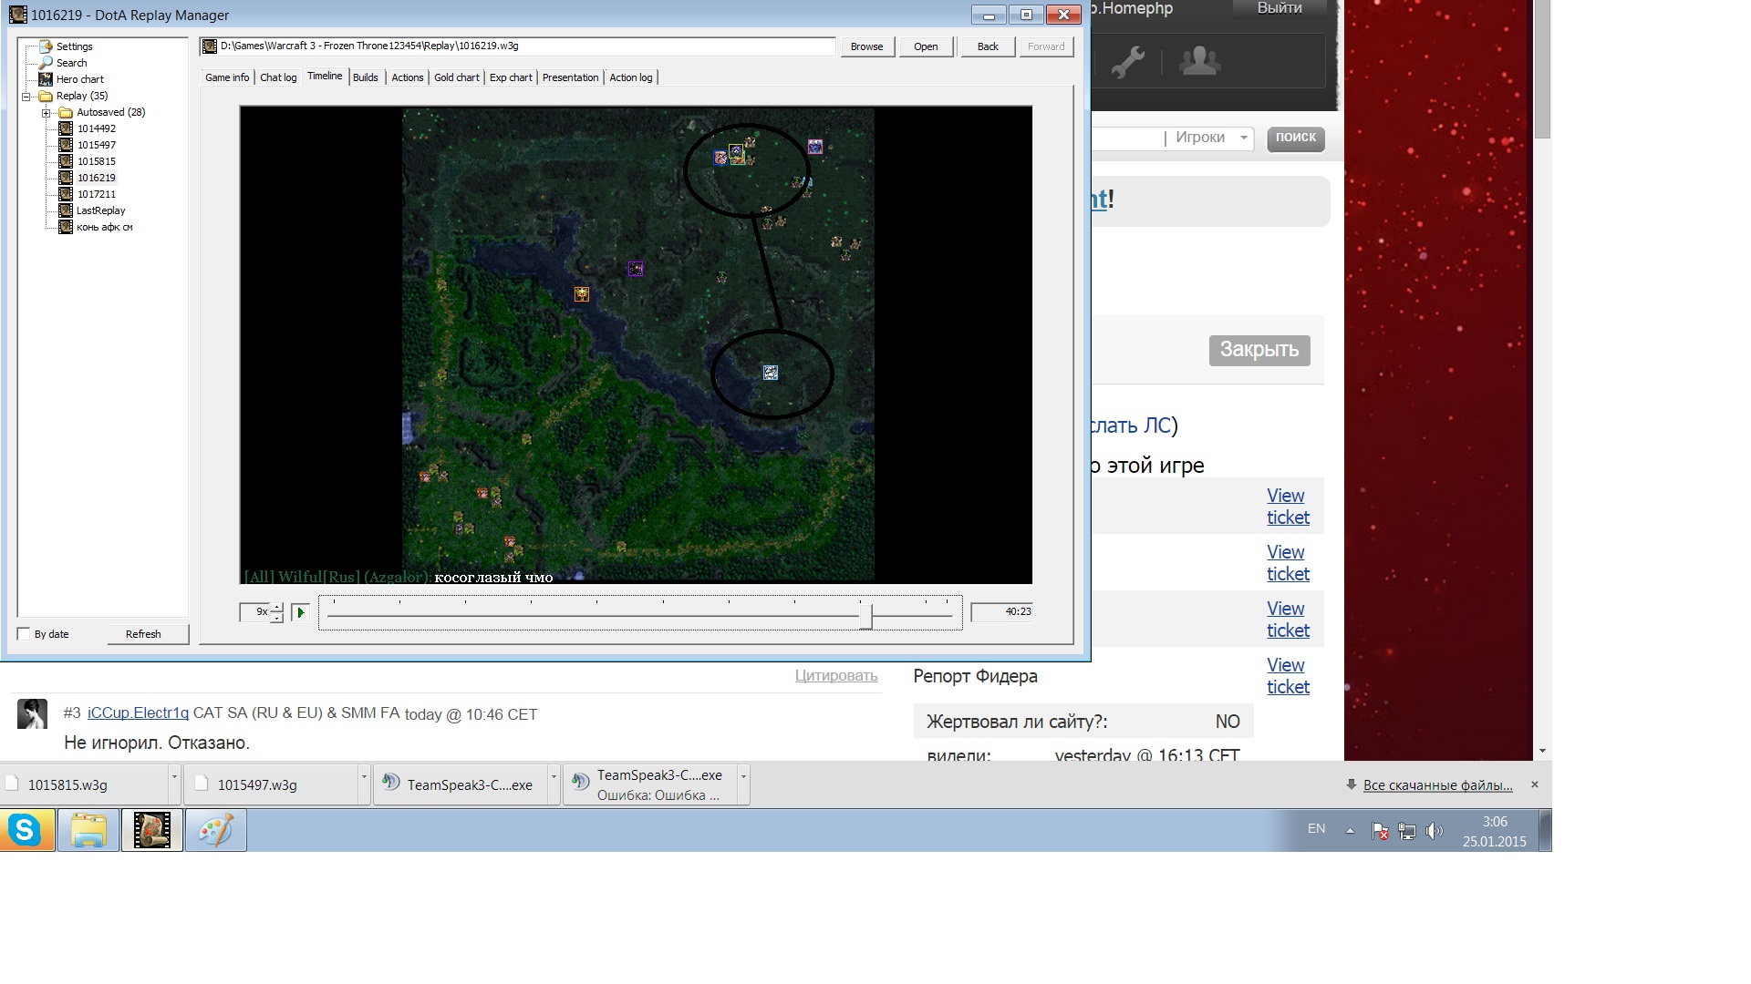Open the Hero chart icon

(x=46, y=79)
